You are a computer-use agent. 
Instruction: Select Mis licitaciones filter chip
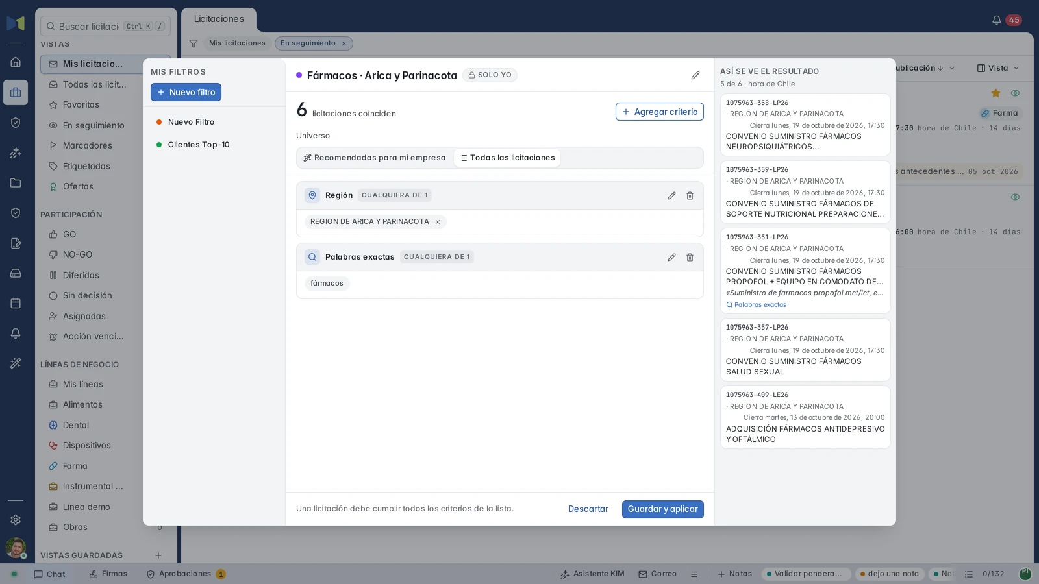(237, 43)
